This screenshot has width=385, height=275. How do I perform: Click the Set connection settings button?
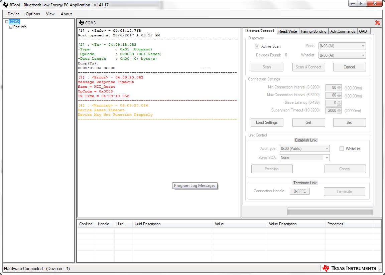pos(349,122)
